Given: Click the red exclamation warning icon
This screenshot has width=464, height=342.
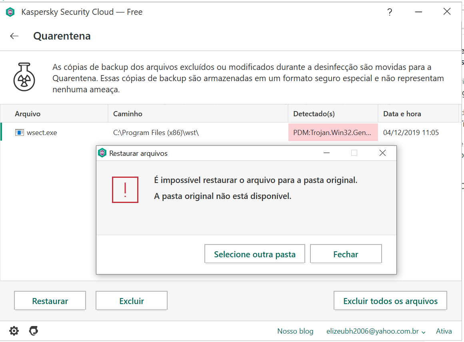Looking at the screenshot, I should pos(125,190).
